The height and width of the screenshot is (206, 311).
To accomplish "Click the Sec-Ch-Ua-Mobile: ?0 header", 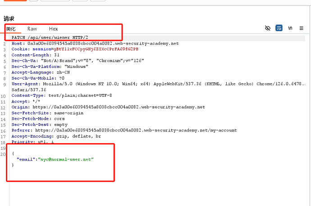I will point(38,78).
